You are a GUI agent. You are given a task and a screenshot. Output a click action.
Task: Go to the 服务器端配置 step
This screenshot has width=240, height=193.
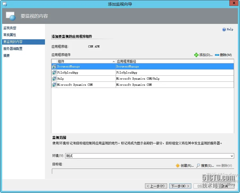pos(13,49)
